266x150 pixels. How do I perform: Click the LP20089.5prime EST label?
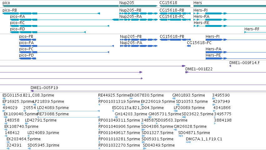click(189, 108)
